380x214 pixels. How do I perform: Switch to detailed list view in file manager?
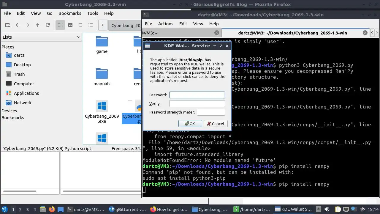[x=91, y=25]
